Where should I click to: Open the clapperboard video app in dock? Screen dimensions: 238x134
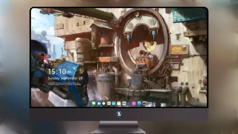[x=114, y=104]
